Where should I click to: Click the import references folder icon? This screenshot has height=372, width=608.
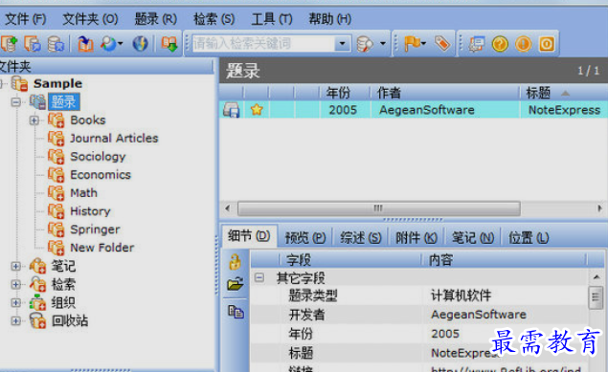click(x=85, y=43)
